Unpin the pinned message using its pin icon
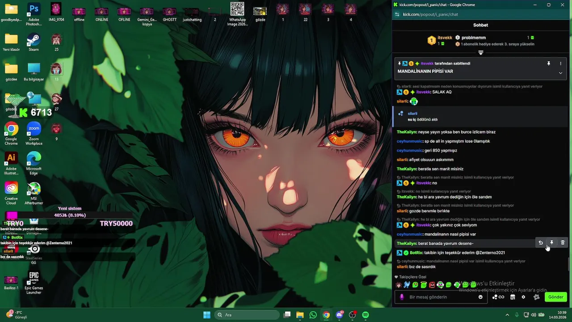Viewport: 572px width, 322px height. (549, 64)
